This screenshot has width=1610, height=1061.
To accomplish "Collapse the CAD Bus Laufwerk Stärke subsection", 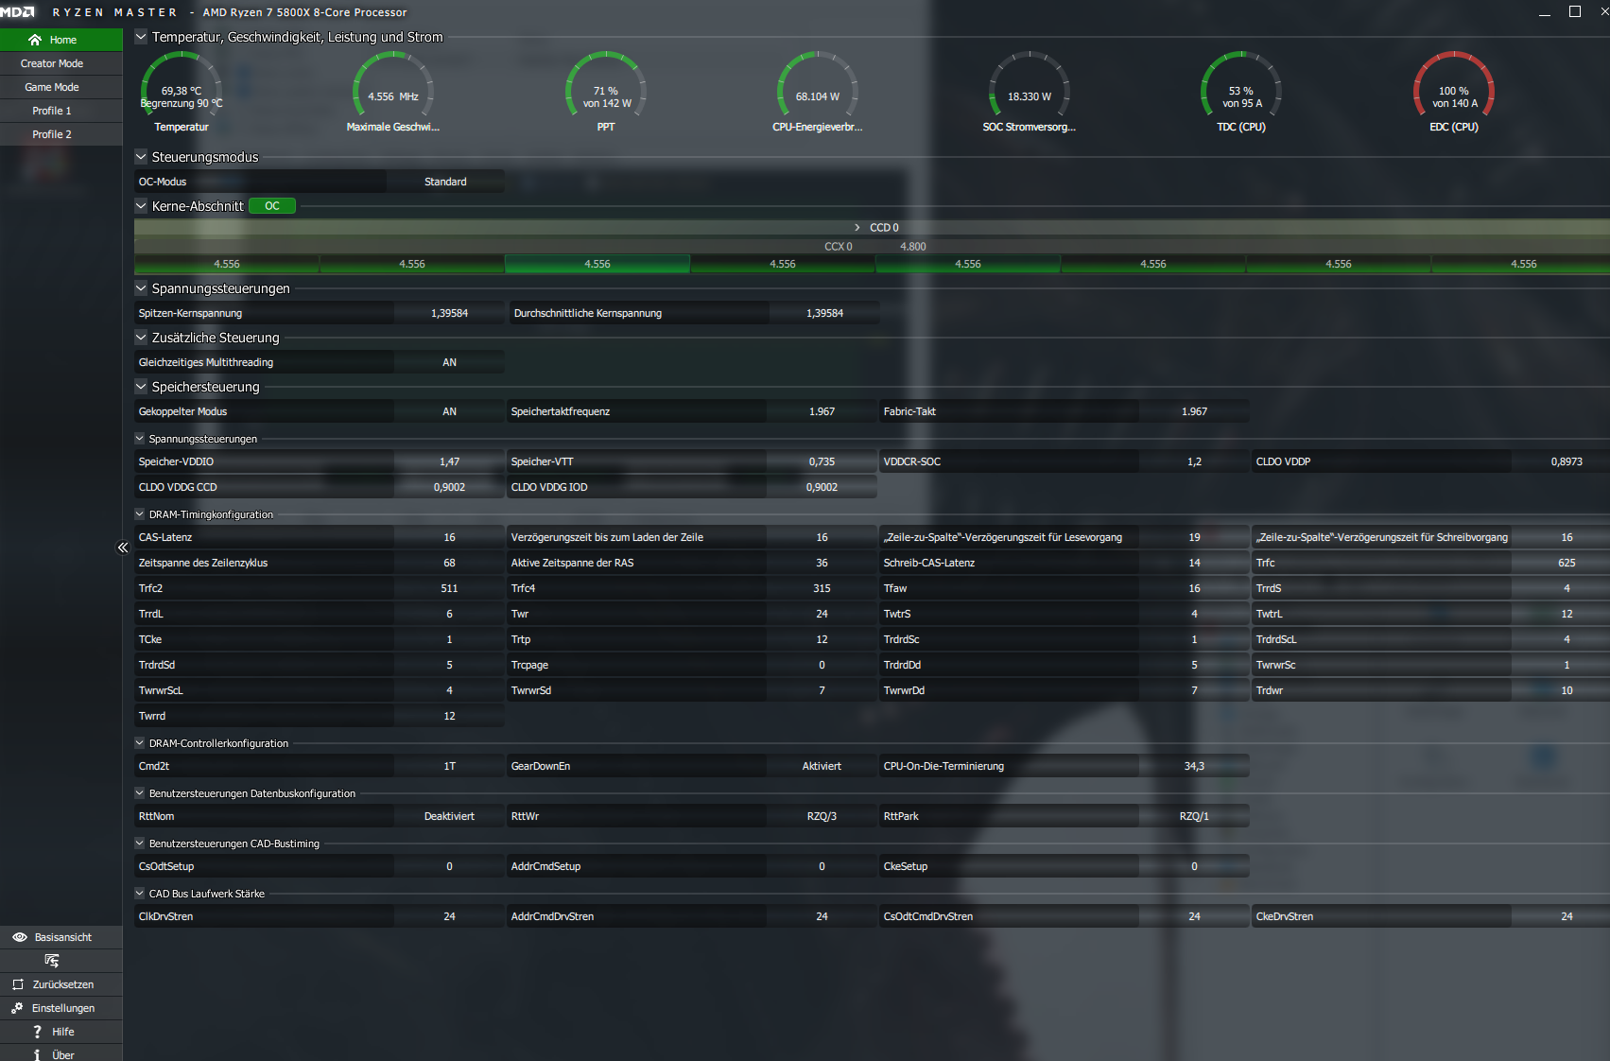I will tap(140, 894).
